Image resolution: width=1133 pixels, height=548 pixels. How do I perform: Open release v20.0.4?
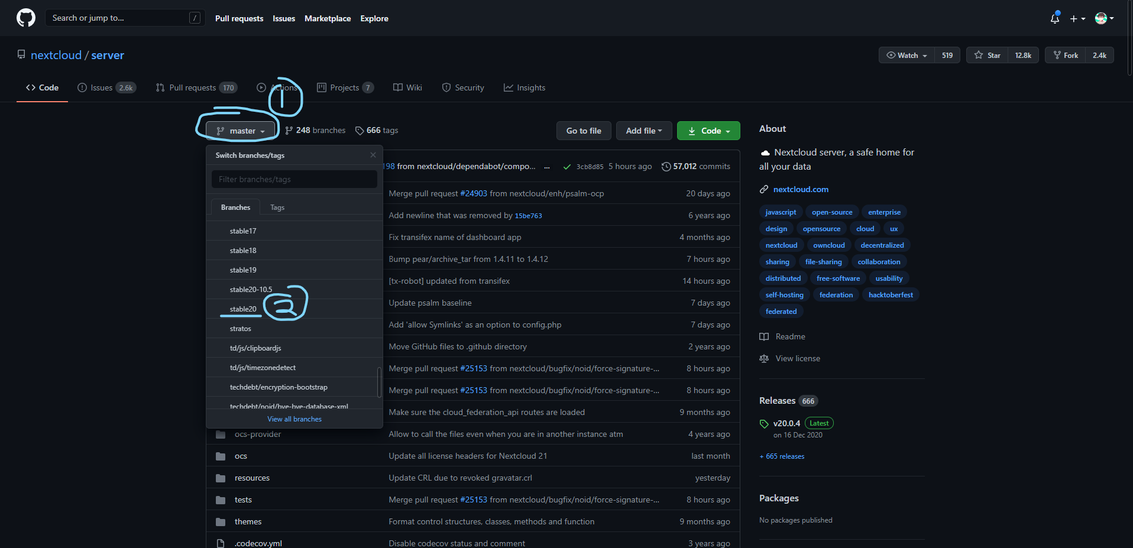(x=786, y=423)
